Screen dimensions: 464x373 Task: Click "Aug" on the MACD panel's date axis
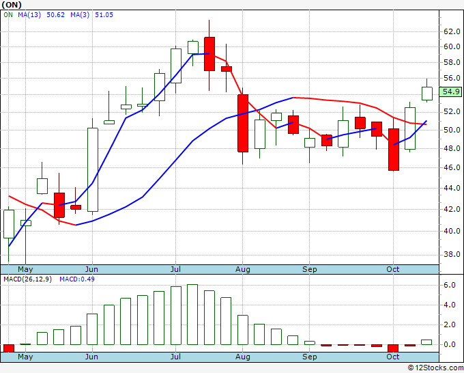[x=243, y=357]
